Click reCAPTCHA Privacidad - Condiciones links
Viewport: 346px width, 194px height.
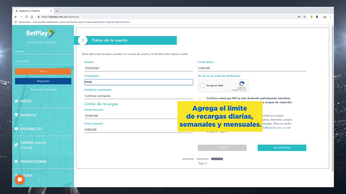coord(239,90)
